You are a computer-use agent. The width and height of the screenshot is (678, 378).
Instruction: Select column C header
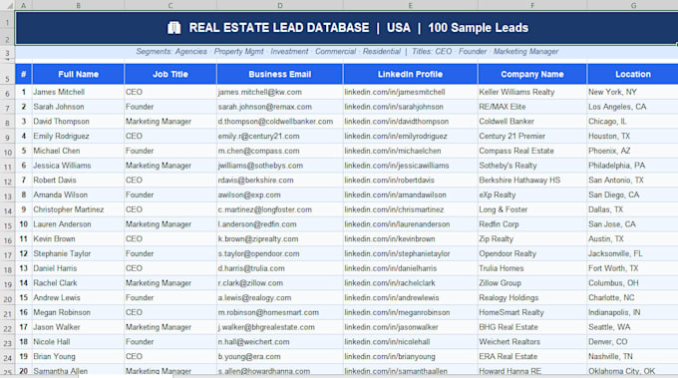170,5
